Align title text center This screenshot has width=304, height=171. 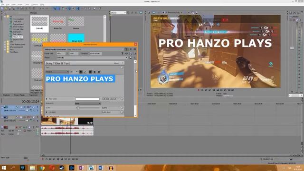coord(95,72)
